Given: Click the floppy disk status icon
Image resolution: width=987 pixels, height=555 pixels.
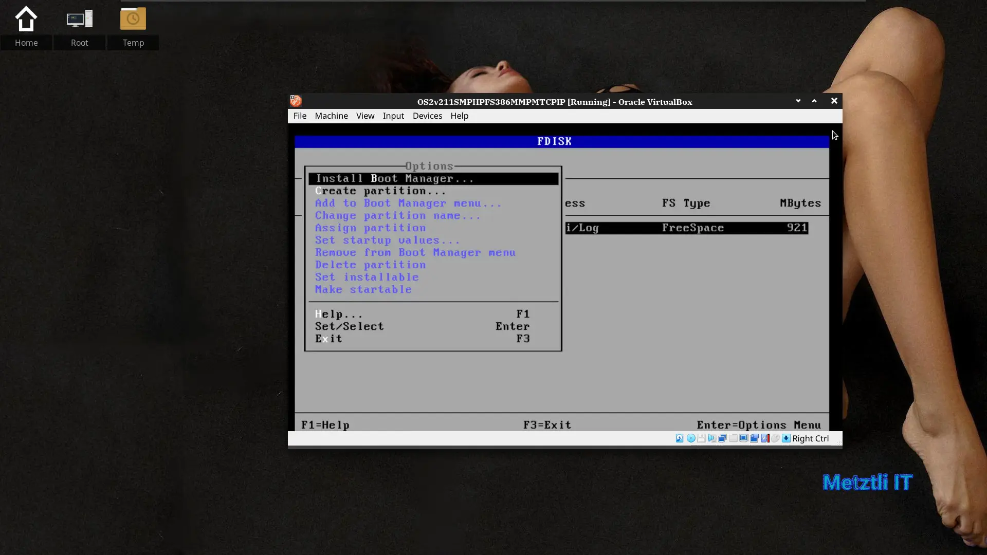Looking at the screenshot, I should tap(701, 438).
